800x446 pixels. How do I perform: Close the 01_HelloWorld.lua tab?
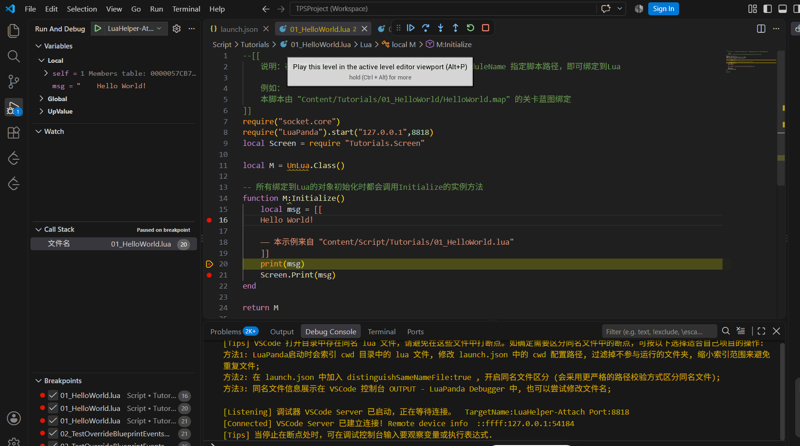[x=364, y=29]
